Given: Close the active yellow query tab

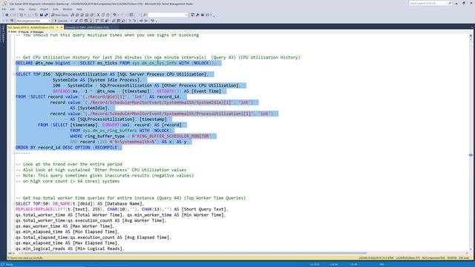Looking at the screenshot, I should point(61,27).
